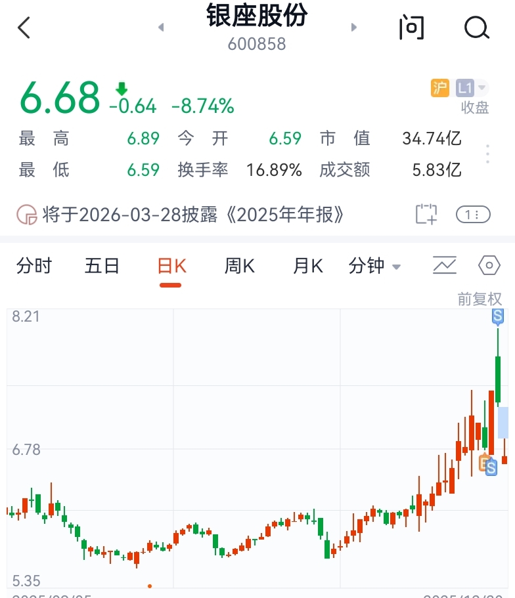Go to next stock with right triangle

(354, 27)
